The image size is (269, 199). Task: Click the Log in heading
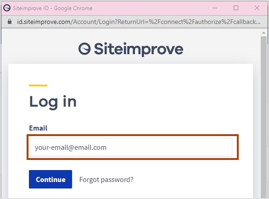[x=53, y=102]
